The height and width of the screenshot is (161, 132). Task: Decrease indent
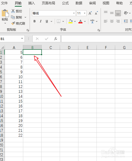tap(126, 21)
